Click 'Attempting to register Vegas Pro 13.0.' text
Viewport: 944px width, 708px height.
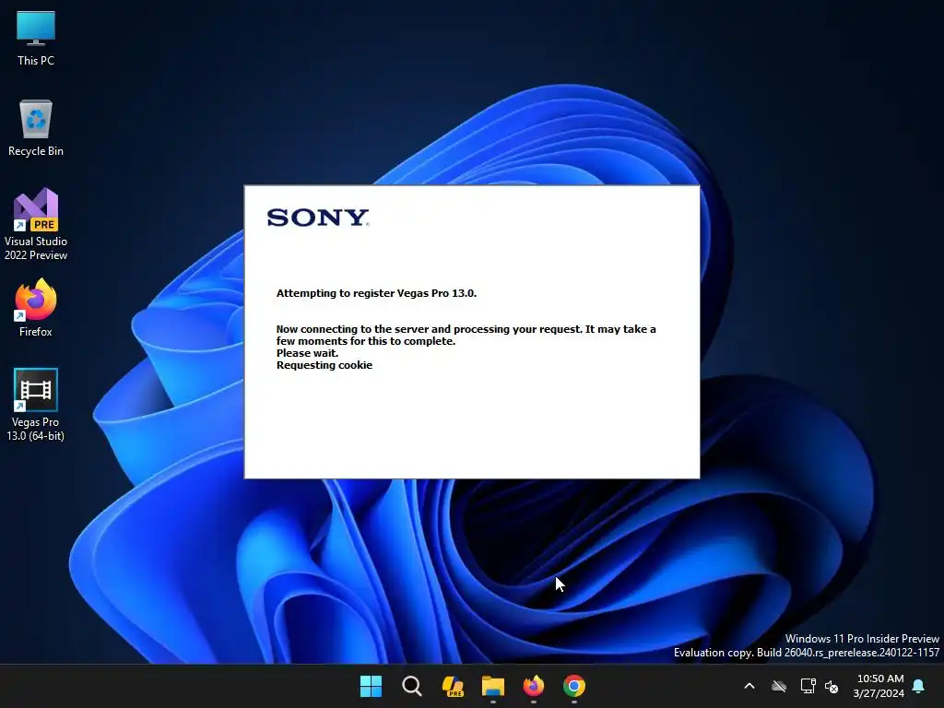point(376,293)
